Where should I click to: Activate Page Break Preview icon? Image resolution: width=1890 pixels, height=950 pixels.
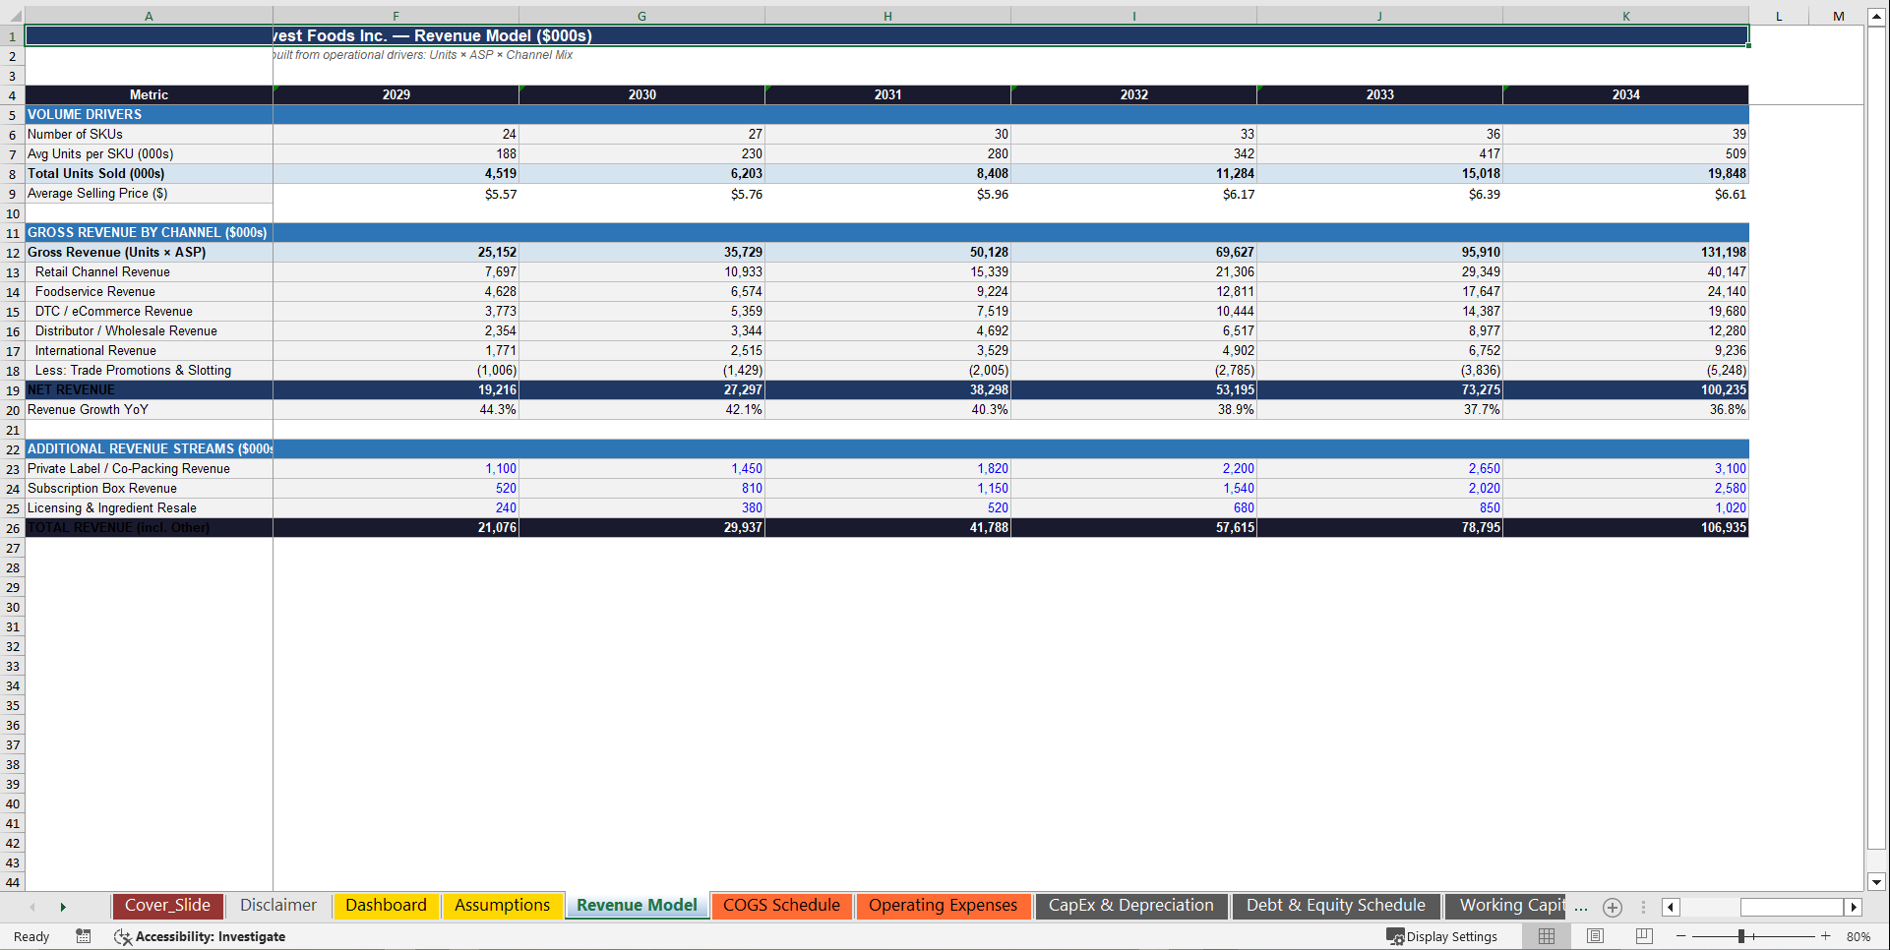tap(1643, 936)
